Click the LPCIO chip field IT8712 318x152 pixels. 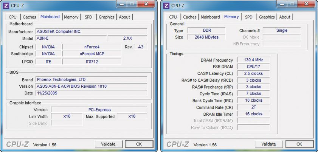pos(92,62)
